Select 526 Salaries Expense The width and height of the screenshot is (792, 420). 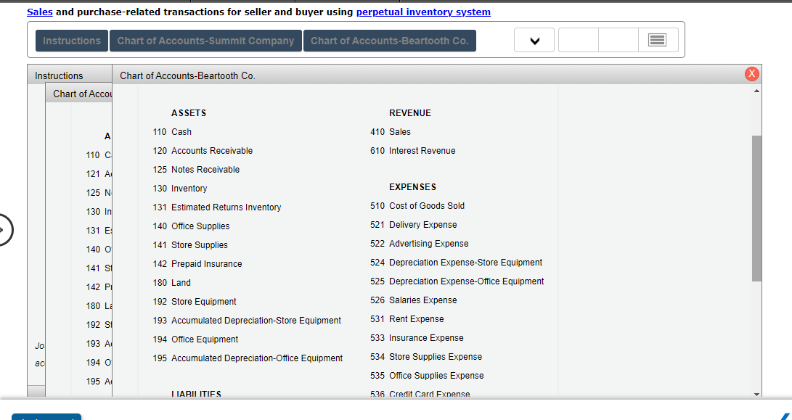tap(414, 300)
